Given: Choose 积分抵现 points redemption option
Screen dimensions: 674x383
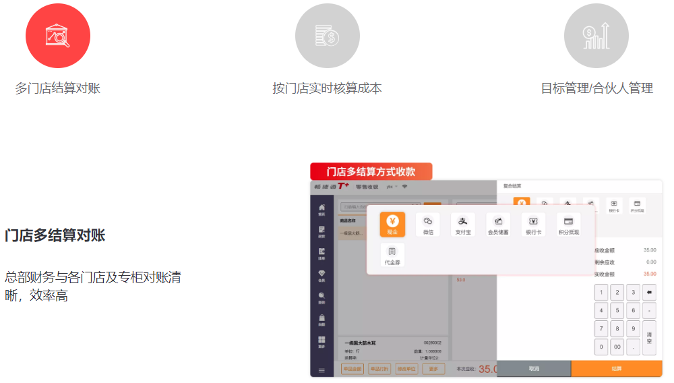Looking at the screenshot, I should [x=568, y=225].
